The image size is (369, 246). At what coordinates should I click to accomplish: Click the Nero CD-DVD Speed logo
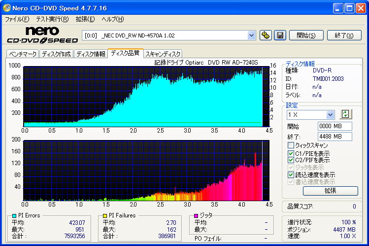point(42,35)
